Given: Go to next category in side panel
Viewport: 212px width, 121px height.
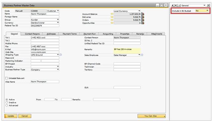Looking at the screenshot, I should click(179, 5).
